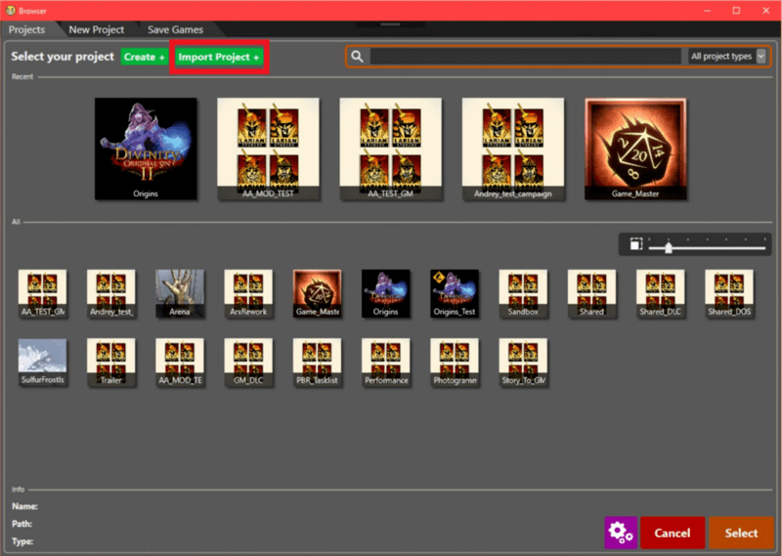Select the Performance project icon
782x556 pixels.
point(385,363)
